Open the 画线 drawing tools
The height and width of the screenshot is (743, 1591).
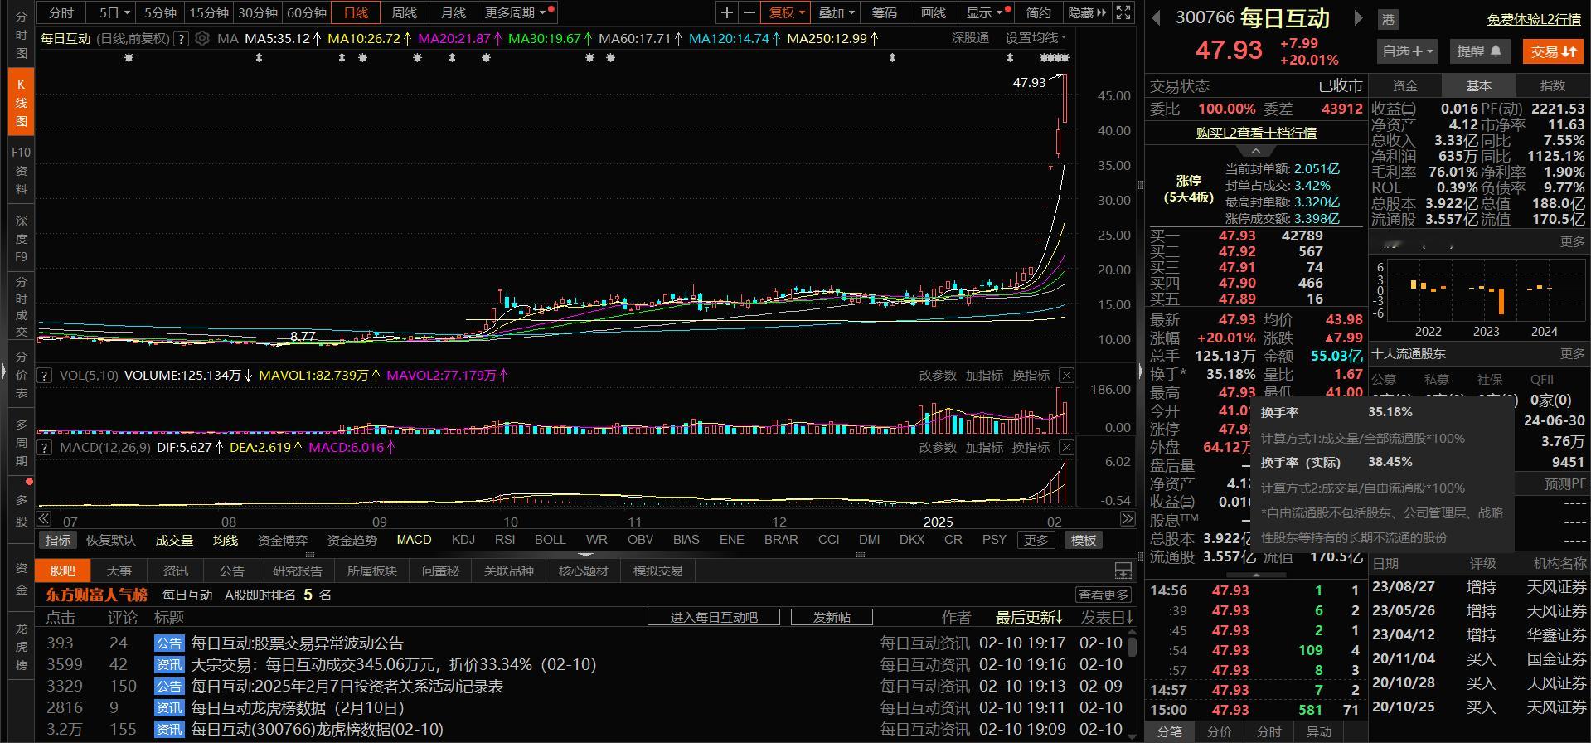934,12
